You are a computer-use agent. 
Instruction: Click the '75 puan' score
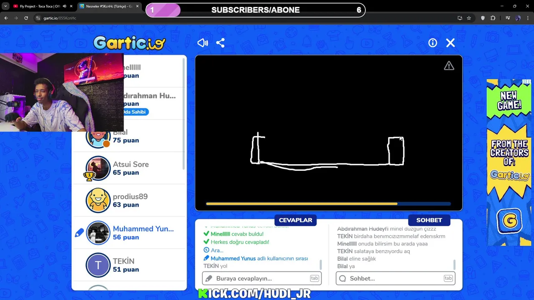(x=126, y=140)
